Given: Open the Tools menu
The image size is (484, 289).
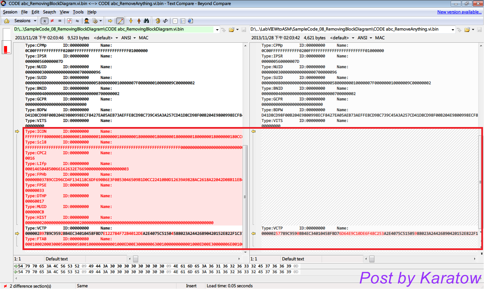Looking at the screenshot, I should [x=78, y=12].
